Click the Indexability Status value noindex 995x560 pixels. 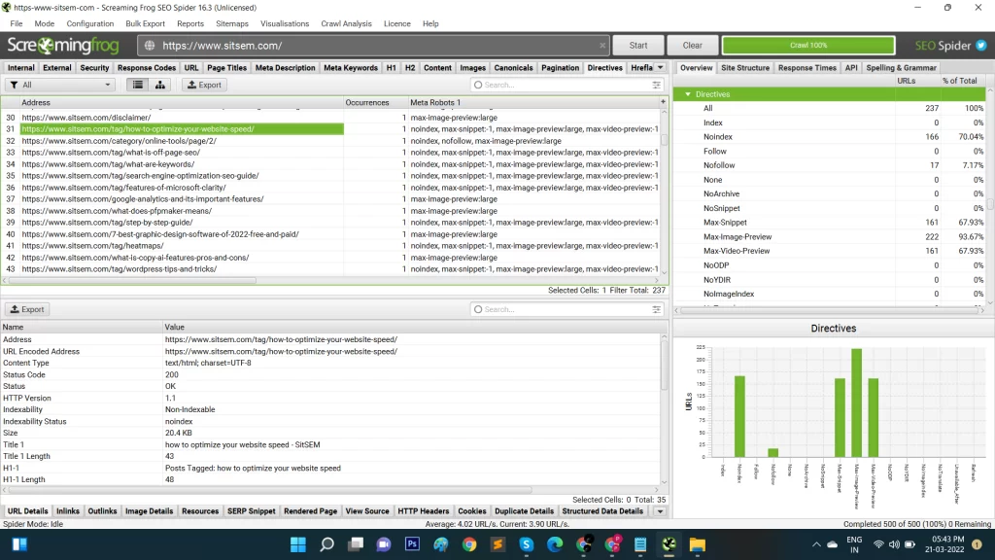click(x=179, y=422)
